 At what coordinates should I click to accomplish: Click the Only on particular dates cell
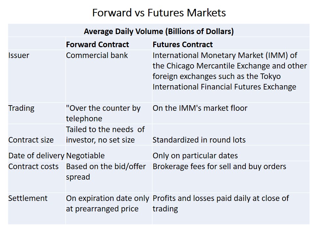[x=195, y=156]
